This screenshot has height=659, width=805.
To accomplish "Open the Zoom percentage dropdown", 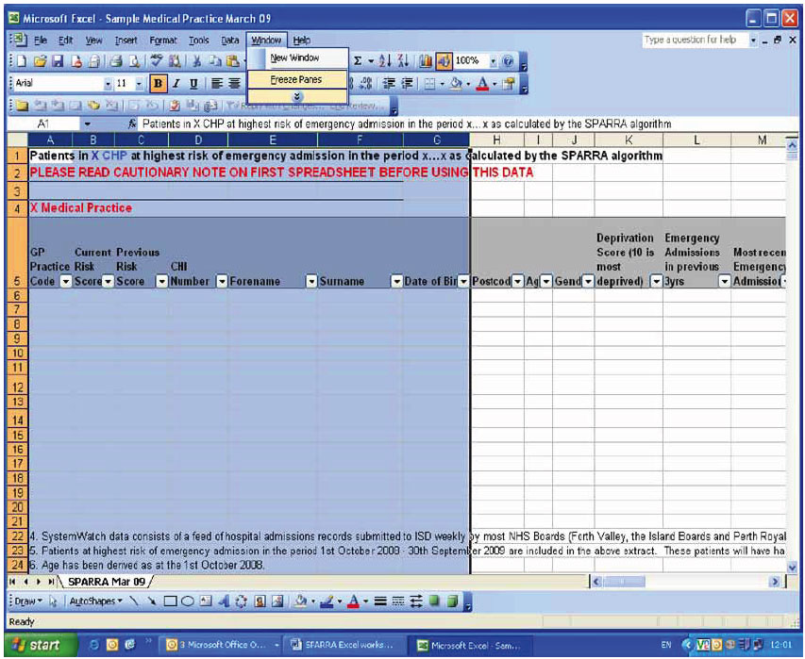I will point(493,61).
